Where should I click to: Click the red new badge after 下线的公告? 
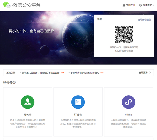[x=62, y=73]
